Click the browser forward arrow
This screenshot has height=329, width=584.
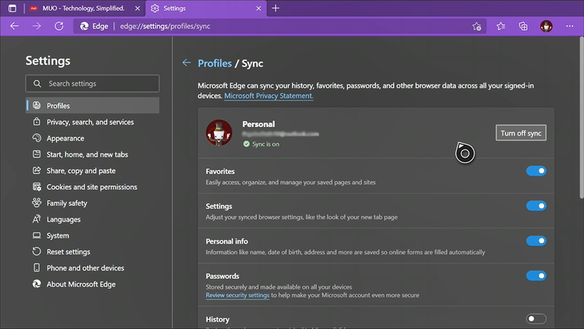point(37,26)
